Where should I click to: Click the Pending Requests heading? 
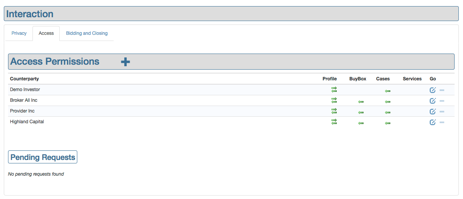[x=43, y=157]
